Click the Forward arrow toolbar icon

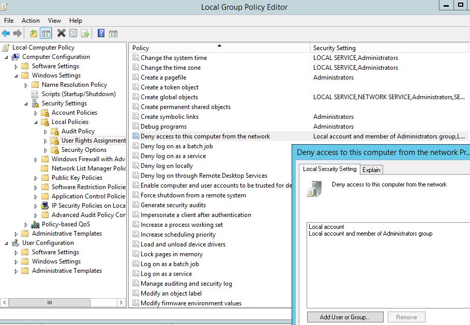pos(18,33)
